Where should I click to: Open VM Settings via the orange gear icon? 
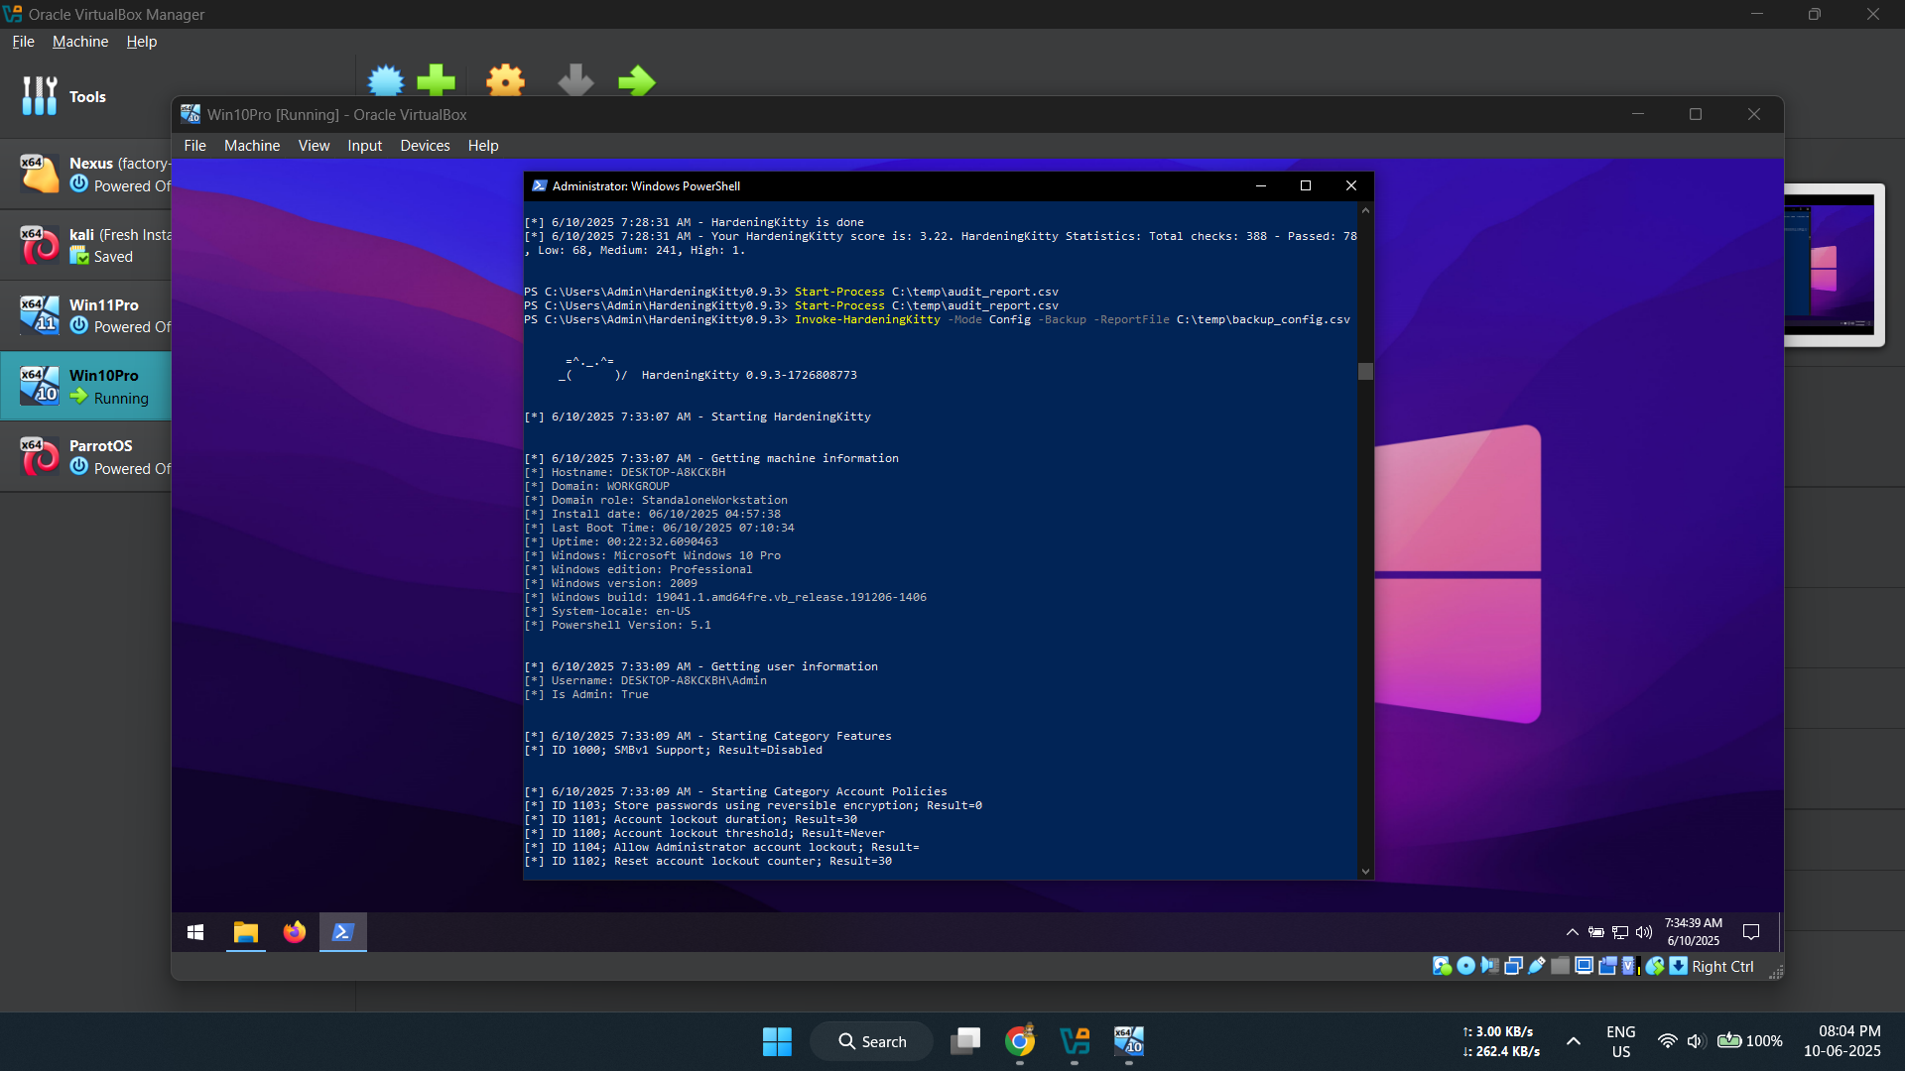click(x=506, y=80)
